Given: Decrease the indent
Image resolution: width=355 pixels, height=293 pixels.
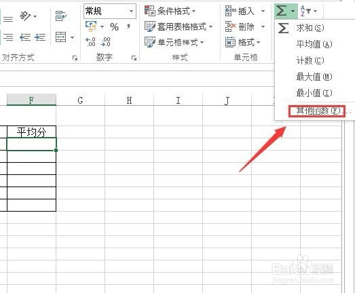Looking at the screenshot, I should click(x=25, y=37).
